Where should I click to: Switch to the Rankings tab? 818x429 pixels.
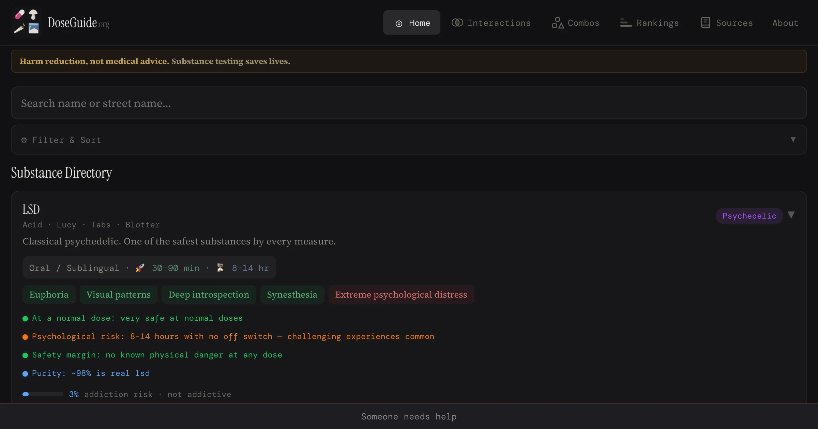click(657, 23)
